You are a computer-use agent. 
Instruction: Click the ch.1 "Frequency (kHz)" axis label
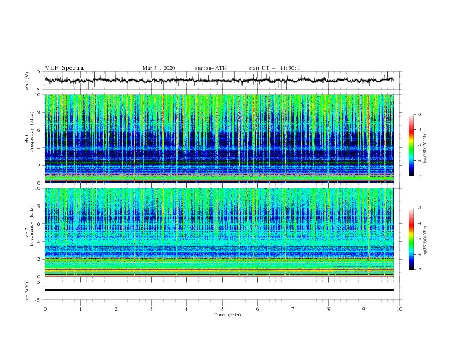click(x=32, y=131)
